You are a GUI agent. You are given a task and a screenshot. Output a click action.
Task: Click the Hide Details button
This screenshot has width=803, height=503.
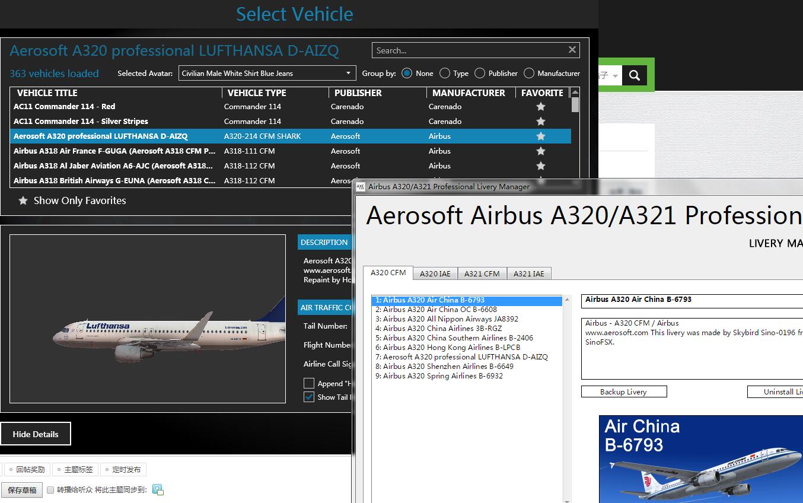pyautogui.click(x=35, y=434)
